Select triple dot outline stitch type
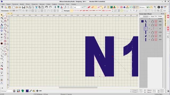Image resolution: width=170 pixels, height=95 pixels. pyautogui.click(x=87, y=11)
